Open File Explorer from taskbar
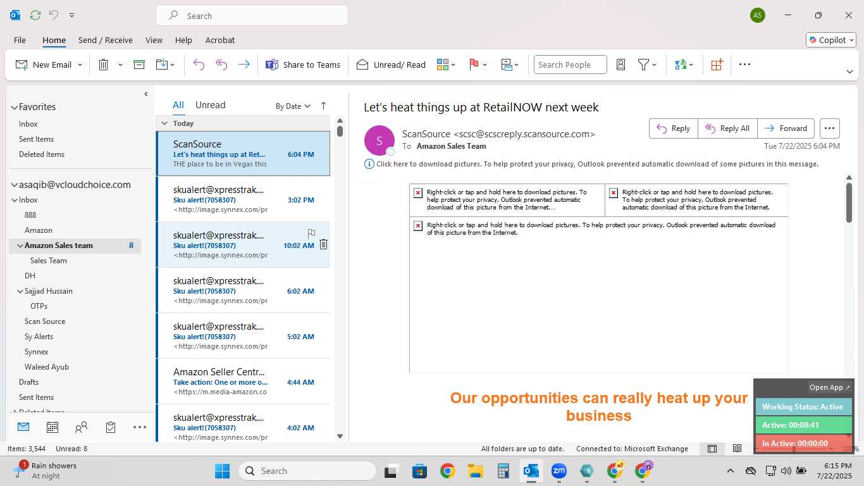 [x=475, y=471]
